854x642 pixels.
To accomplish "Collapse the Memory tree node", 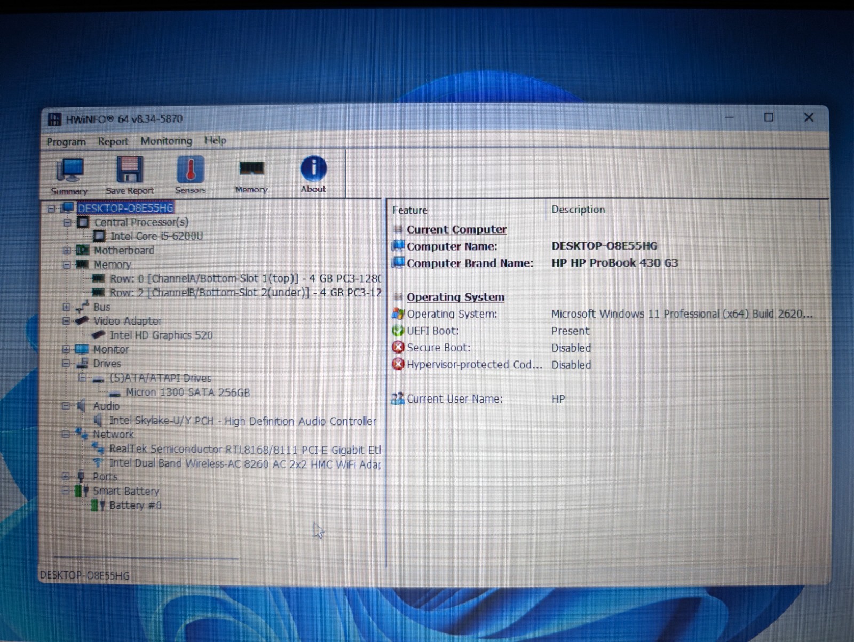I will pyautogui.click(x=67, y=264).
